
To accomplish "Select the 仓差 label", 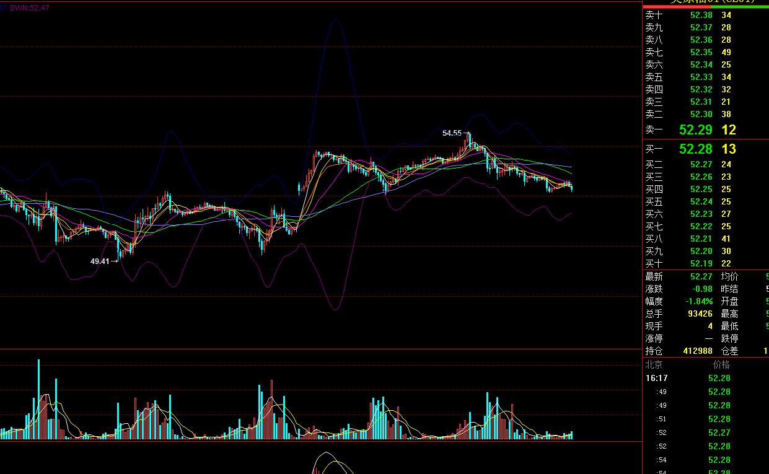I will pos(729,351).
